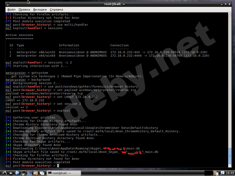235x176 pixels.
Task: Click the 'set session 2' command text
Action: (69, 104)
